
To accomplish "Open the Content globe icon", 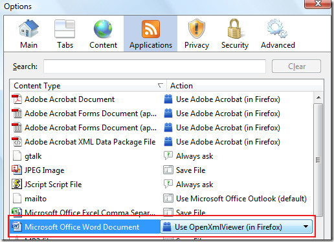I will coord(103,29).
